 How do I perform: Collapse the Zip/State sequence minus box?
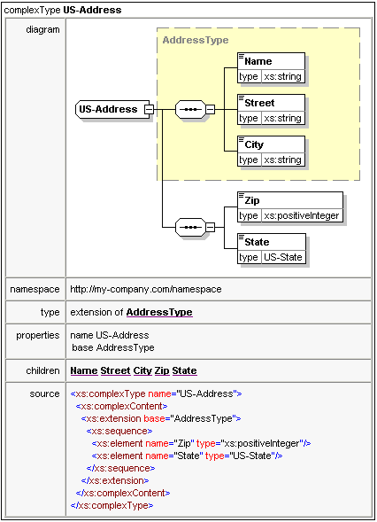point(210,228)
